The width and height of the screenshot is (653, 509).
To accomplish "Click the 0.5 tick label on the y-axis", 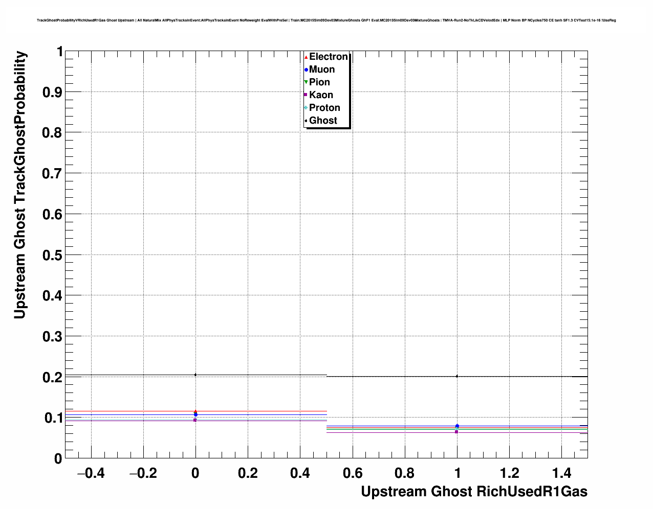I will pyautogui.click(x=52, y=255).
